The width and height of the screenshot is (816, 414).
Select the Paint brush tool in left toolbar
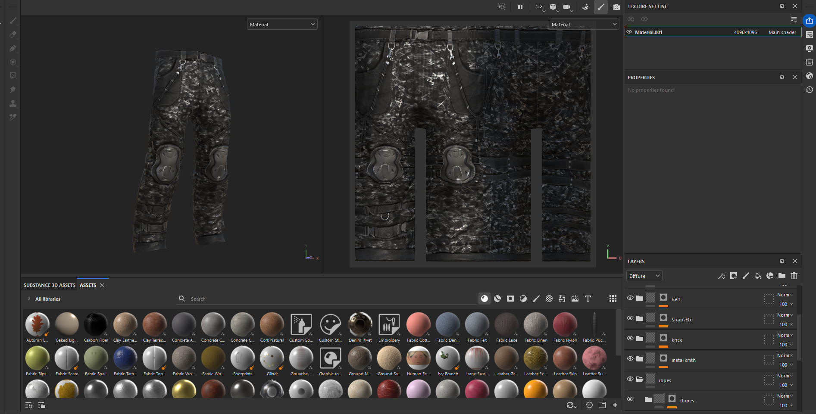pyautogui.click(x=13, y=21)
